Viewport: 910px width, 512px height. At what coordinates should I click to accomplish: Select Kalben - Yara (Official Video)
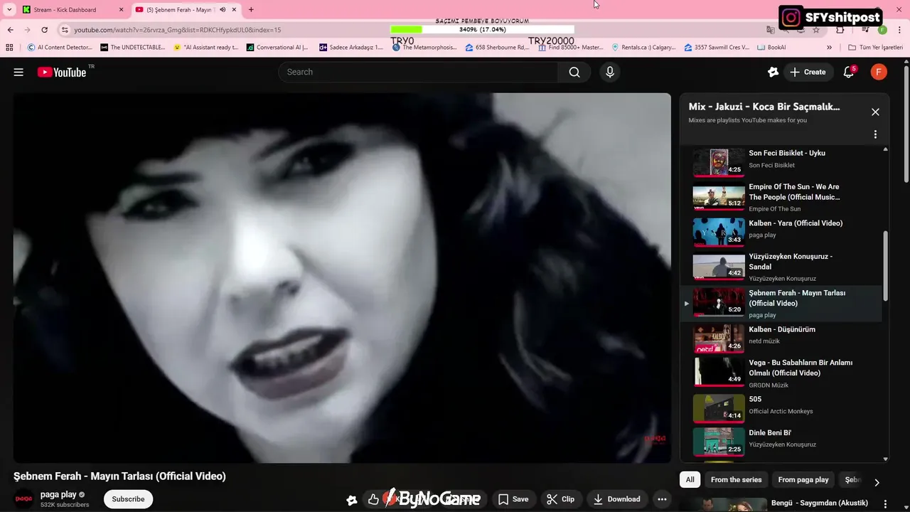(x=795, y=223)
